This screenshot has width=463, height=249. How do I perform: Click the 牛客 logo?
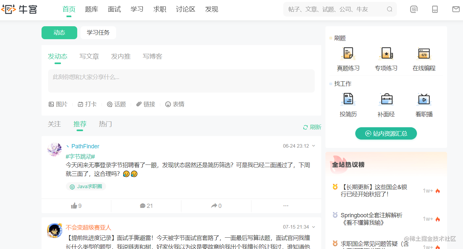click(19, 9)
